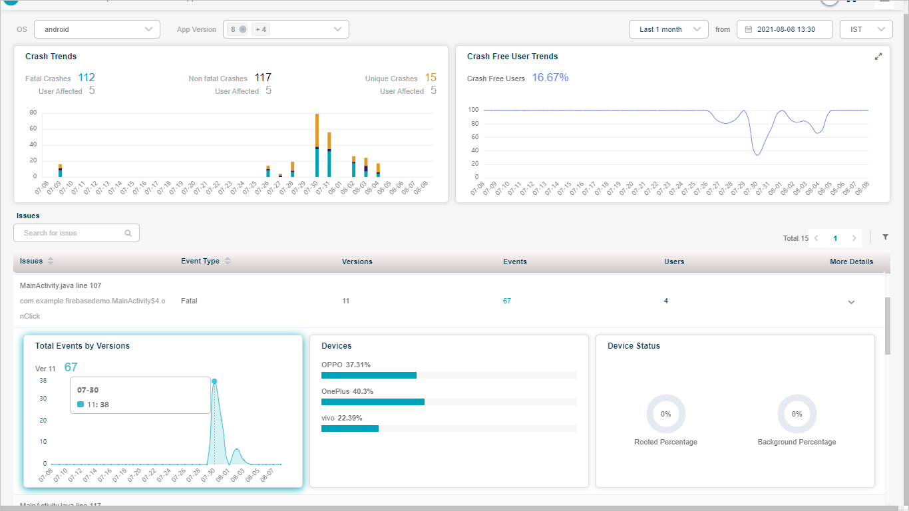
Task: Sort by Event Type column
Action: 228,261
